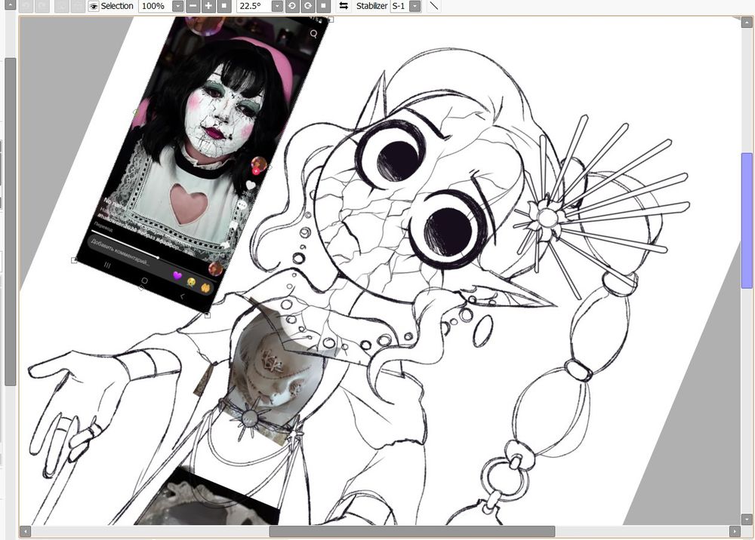The height and width of the screenshot is (540, 755).
Task: Open the Stabilizer S-1 dropdown
Action: click(x=414, y=6)
